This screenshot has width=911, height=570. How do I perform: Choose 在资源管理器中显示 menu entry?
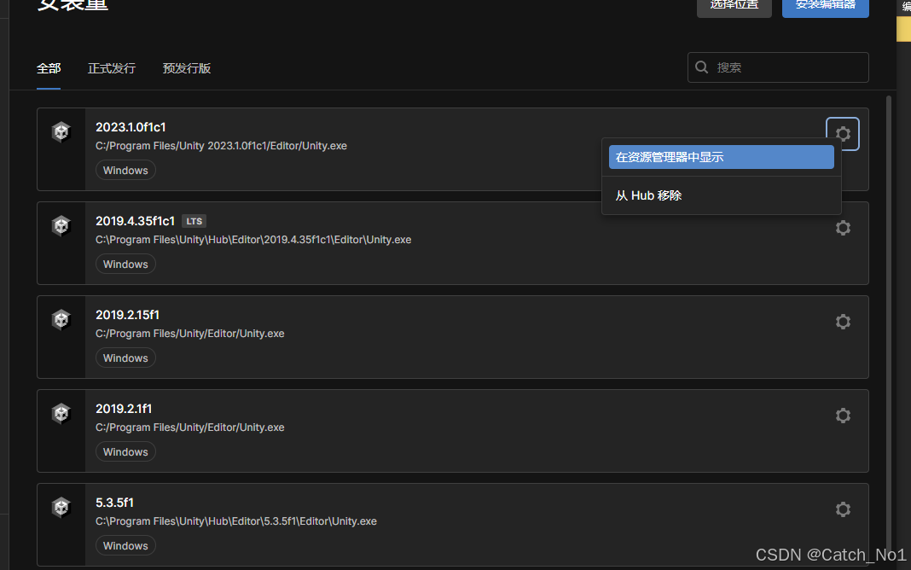pyautogui.click(x=721, y=157)
